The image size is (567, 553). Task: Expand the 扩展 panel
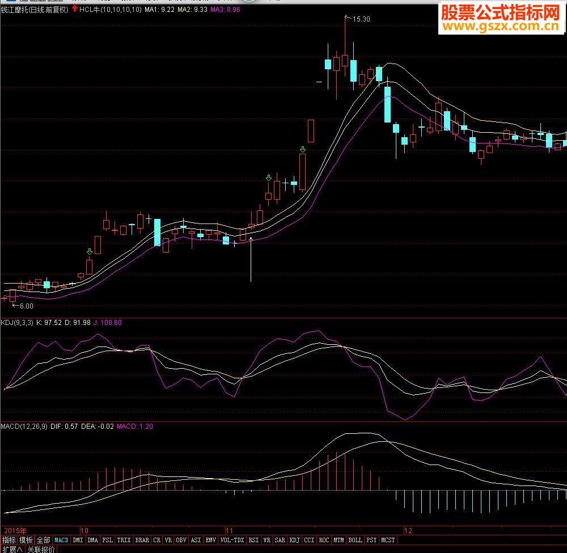(11, 549)
